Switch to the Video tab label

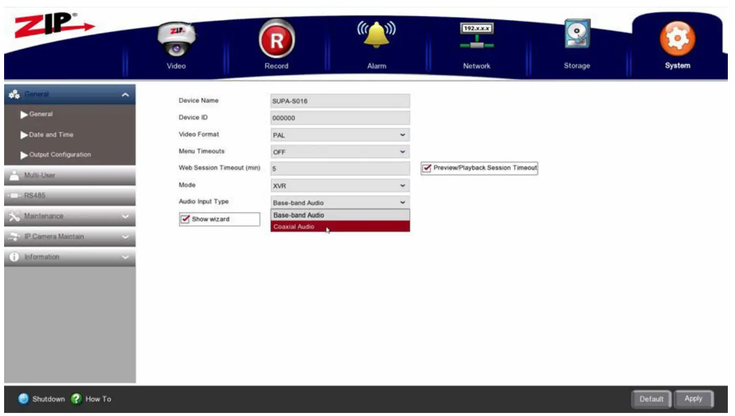pyautogui.click(x=176, y=66)
